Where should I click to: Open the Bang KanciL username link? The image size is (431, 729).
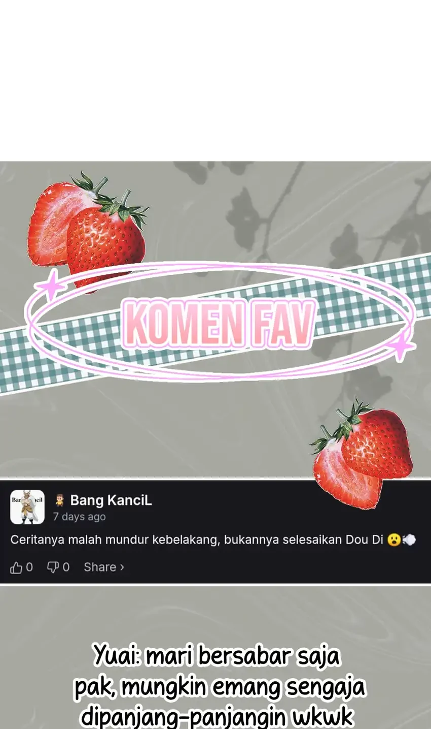[111, 500]
